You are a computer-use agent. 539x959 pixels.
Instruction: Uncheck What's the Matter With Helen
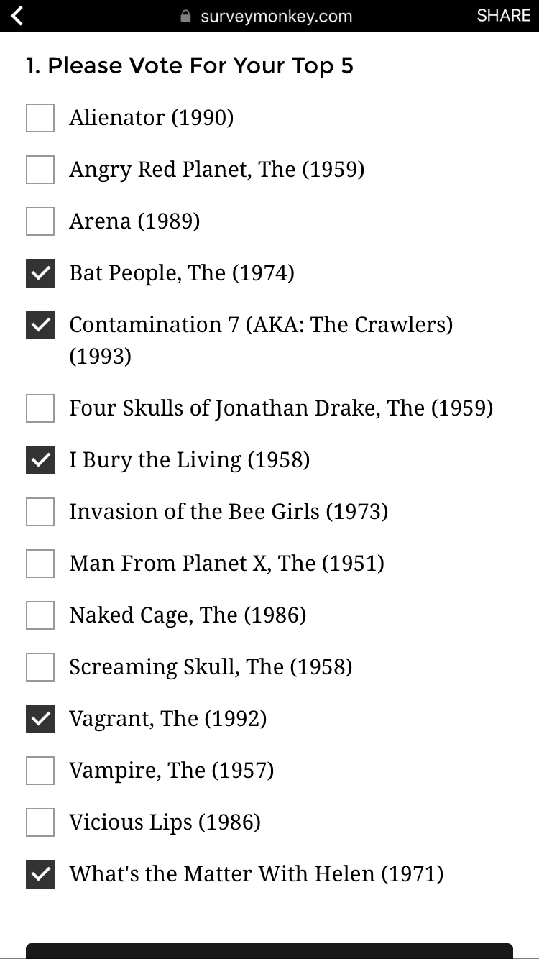point(40,874)
